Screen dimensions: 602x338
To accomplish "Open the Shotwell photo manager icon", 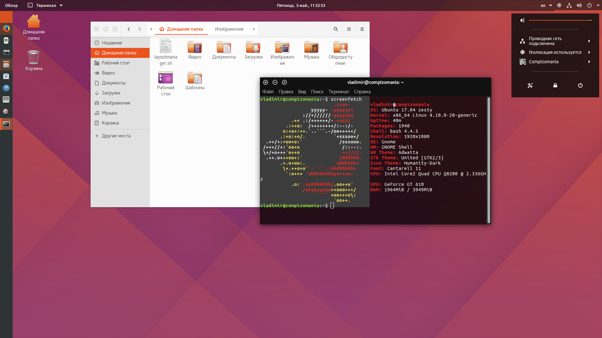I will pyautogui.click(x=6, y=53).
